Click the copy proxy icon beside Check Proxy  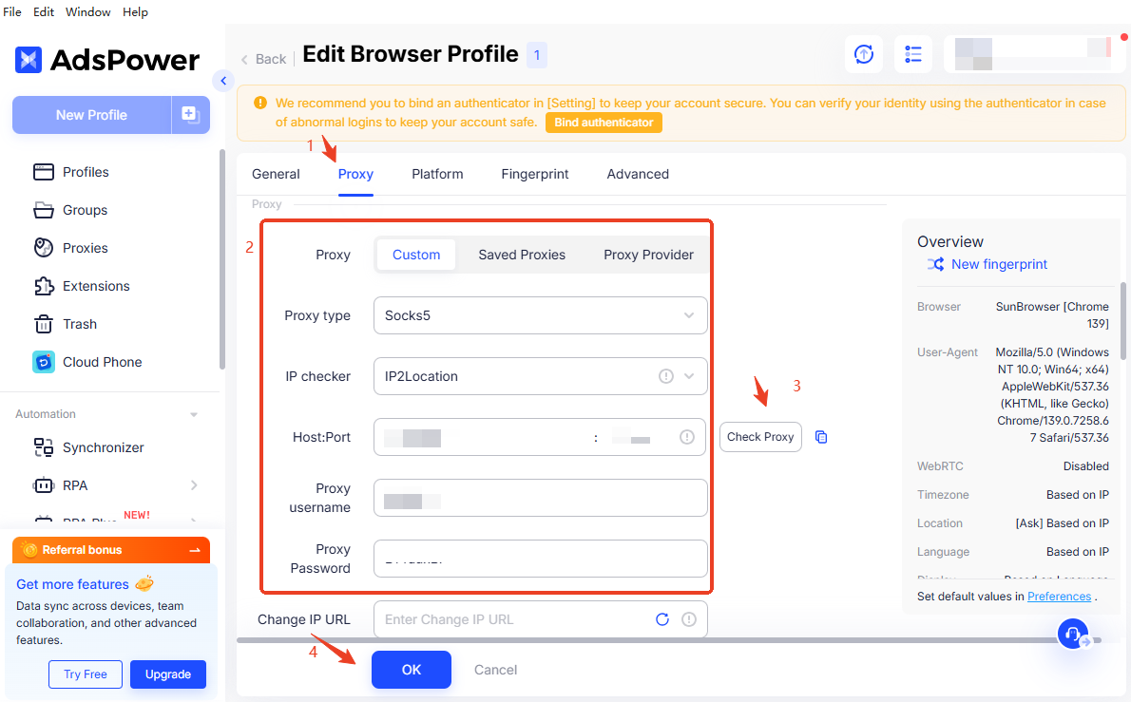pyautogui.click(x=821, y=437)
